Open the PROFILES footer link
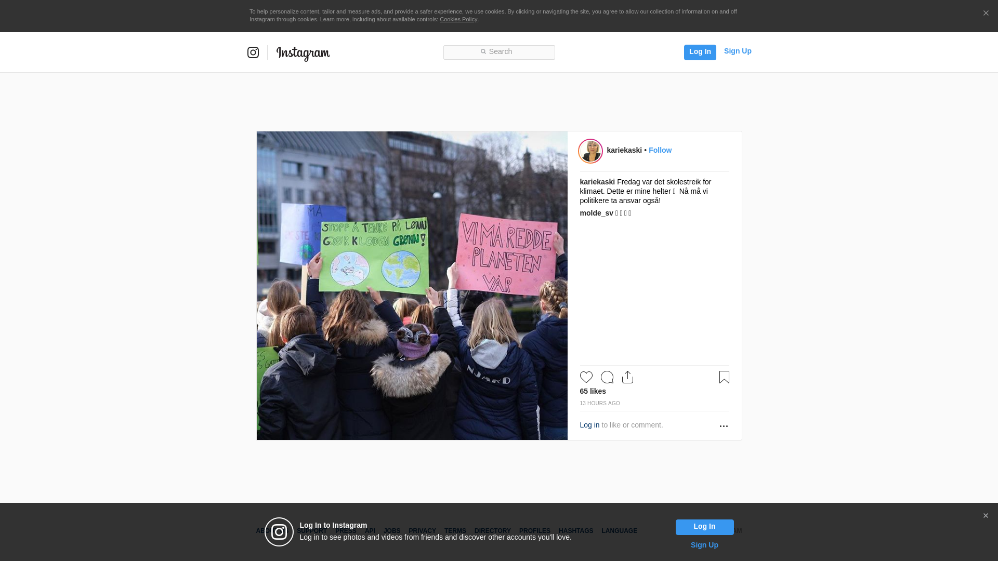 (x=535, y=531)
